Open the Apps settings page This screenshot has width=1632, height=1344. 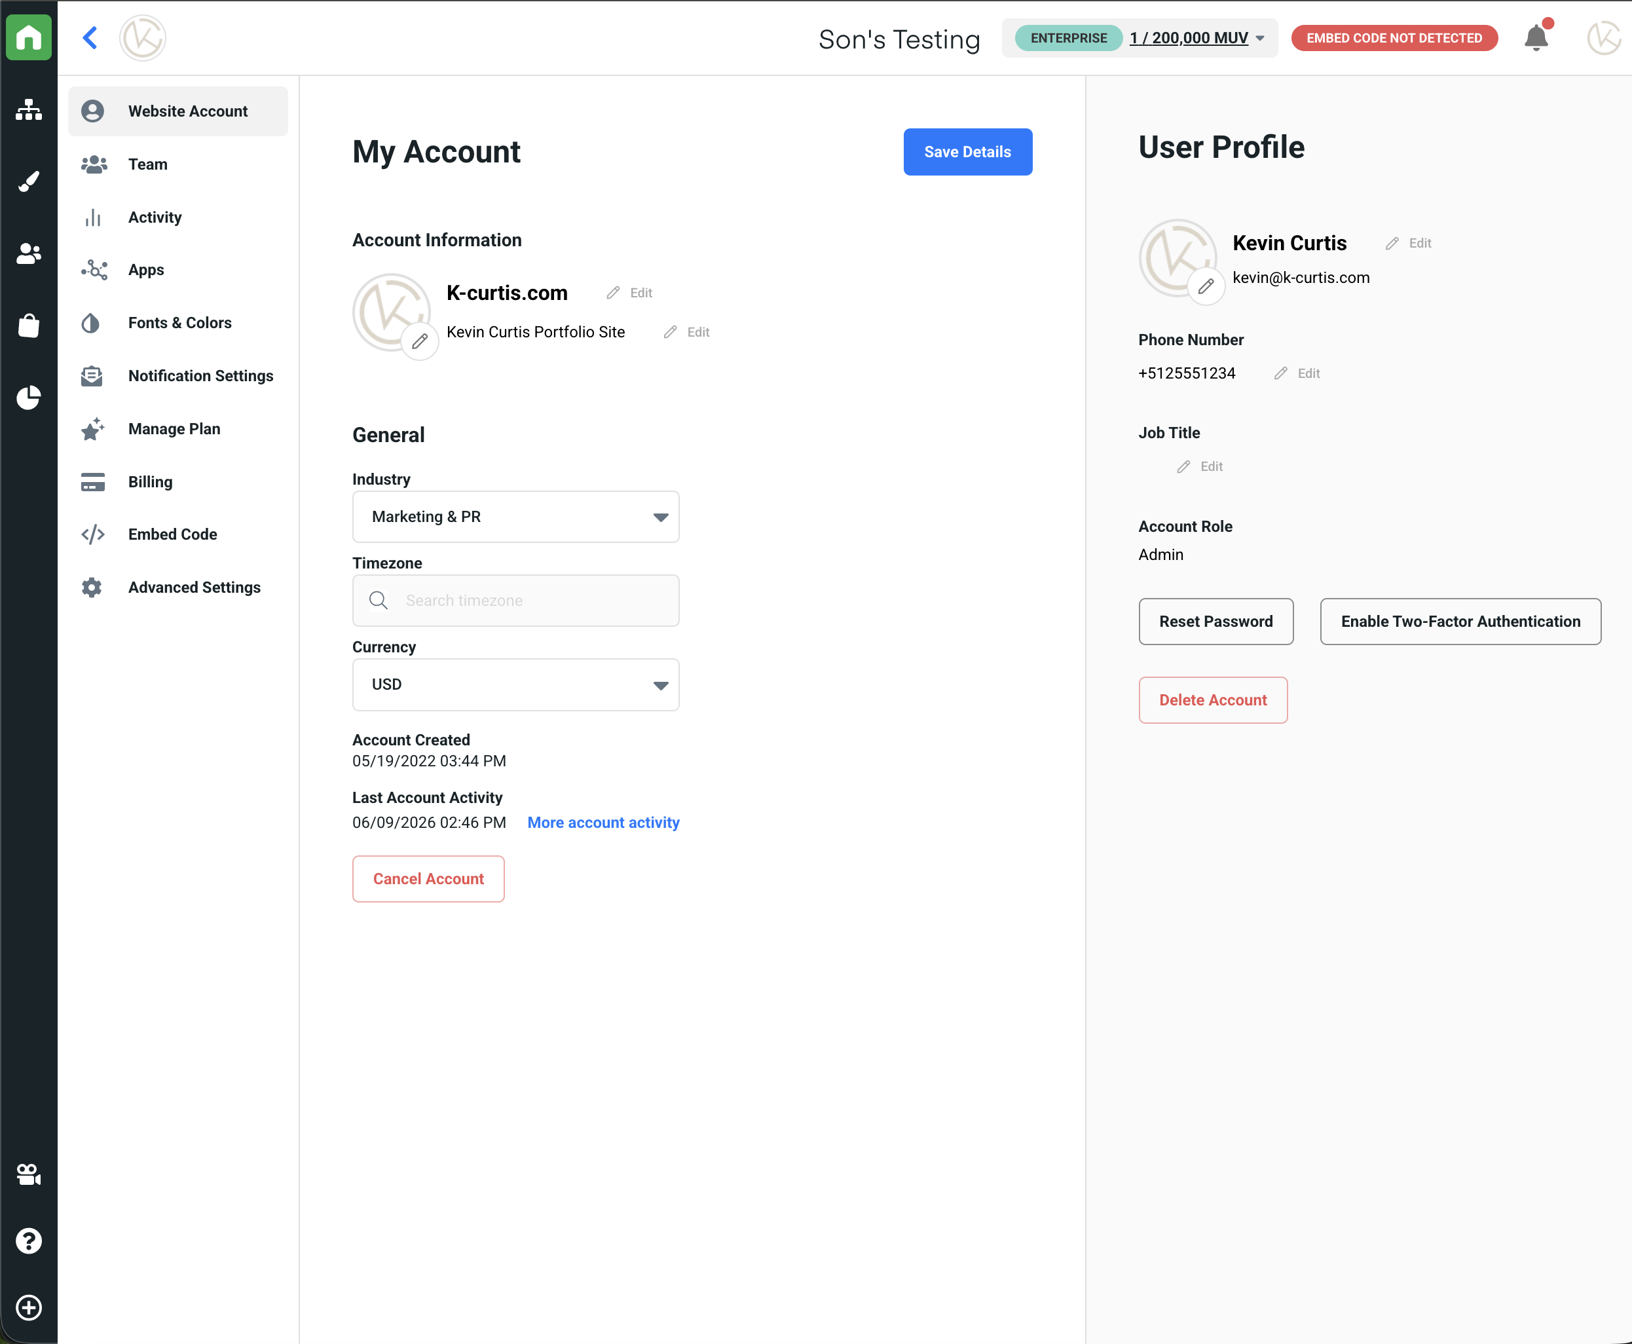(178, 271)
